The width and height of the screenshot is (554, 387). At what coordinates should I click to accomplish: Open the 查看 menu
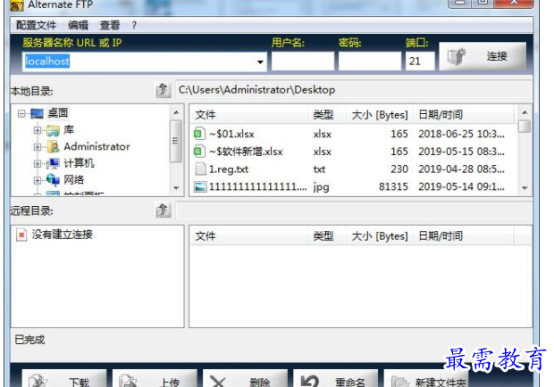point(110,25)
